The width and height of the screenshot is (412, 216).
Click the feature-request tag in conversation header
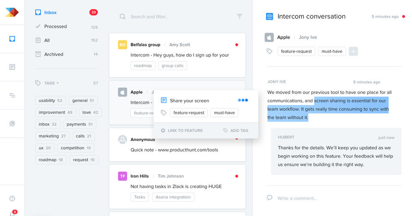click(x=296, y=51)
